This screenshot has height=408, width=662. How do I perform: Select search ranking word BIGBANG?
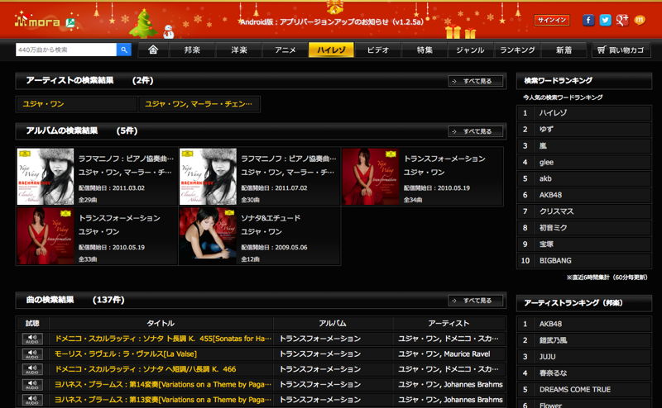pos(555,261)
